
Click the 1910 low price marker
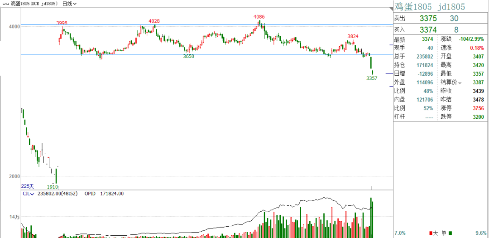click(x=53, y=186)
